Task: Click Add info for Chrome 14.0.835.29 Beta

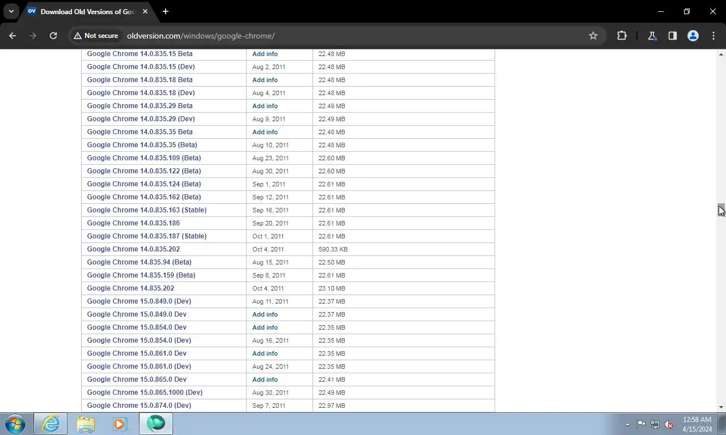Action: (x=265, y=106)
